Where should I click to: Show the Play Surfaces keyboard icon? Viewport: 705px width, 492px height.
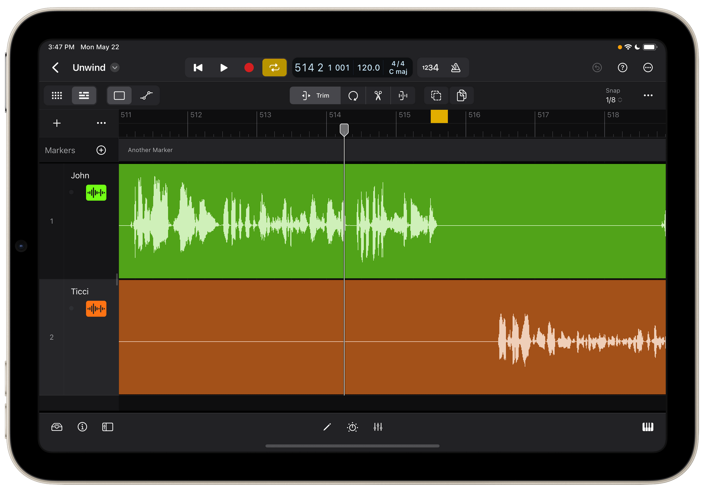[648, 427]
